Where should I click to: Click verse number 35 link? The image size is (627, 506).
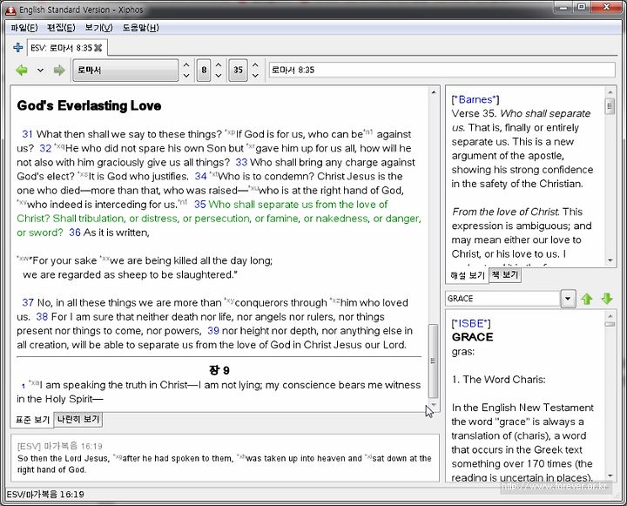tap(200, 205)
